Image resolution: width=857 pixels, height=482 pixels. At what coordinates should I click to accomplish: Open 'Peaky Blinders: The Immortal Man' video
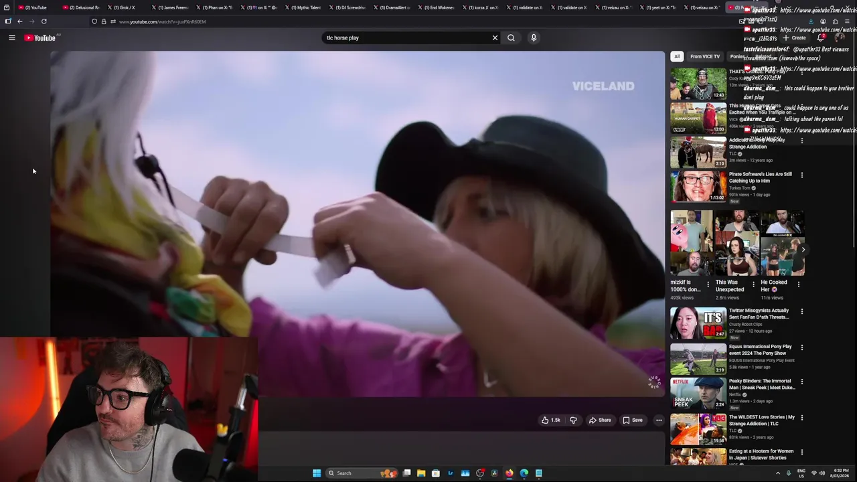[762, 384]
